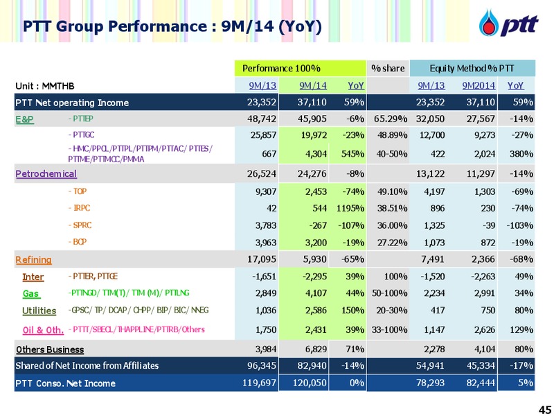Click YoY header under Performance 100%
Screen dimensions: 554x416
tap(356, 85)
